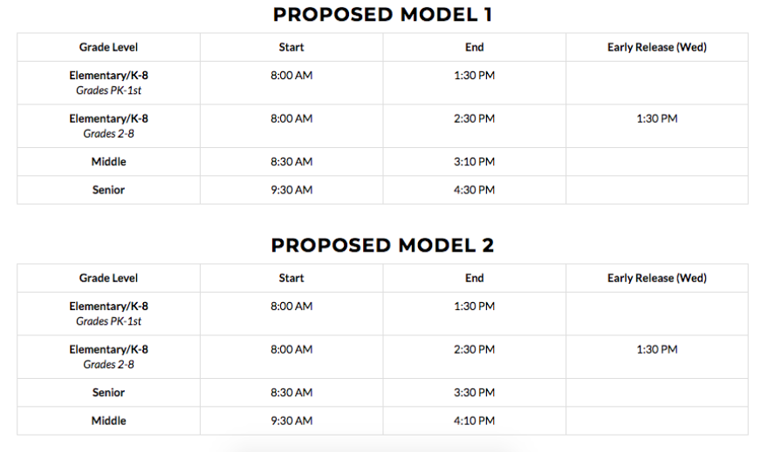Select Model 1 "Start" column header
Image resolution: width=768 pixels, height=452 pixels.
tap(291, 47)
